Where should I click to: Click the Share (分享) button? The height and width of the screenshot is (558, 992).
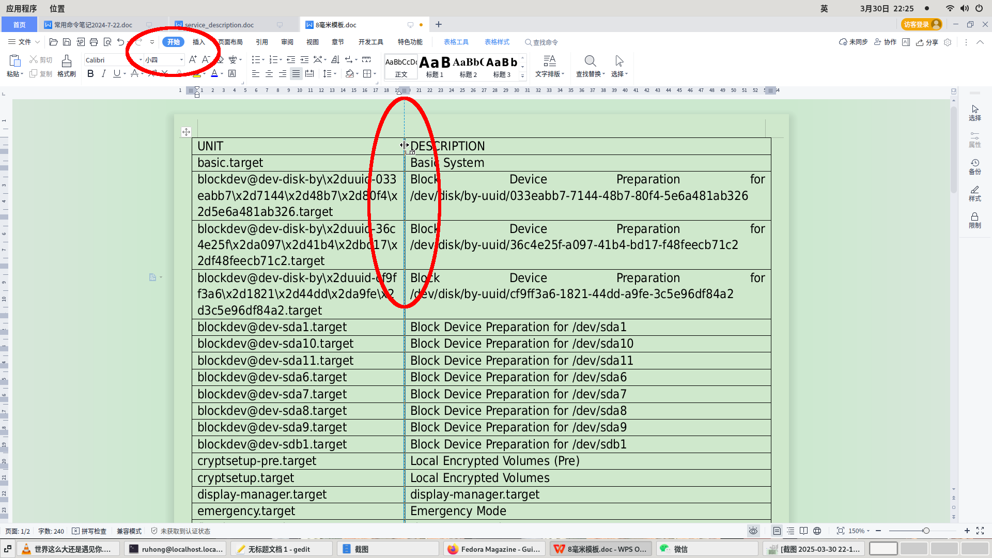click(x=927, y=42)
